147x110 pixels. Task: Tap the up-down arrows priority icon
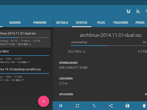pyautogui.click(x=94, y=106)
